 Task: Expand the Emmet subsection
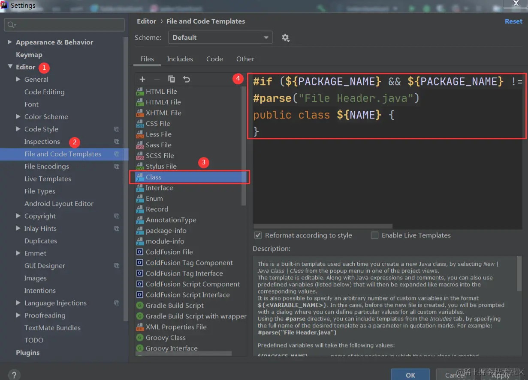click(18, 253)
